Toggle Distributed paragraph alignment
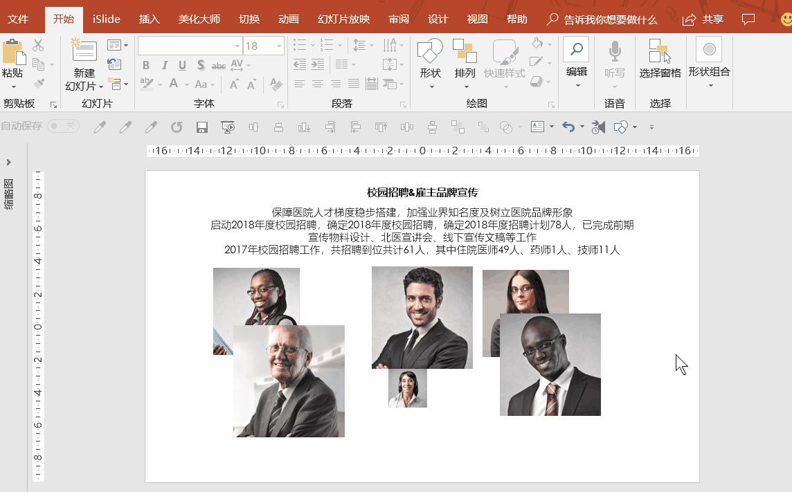This screenshot has width=792, height=492. click(x=371, y=84)
